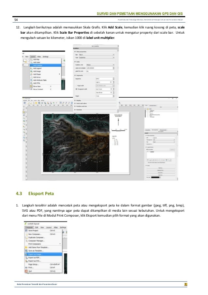
Task: Open the Layout menu in the first screenshot
Action: tap(33, 57)
